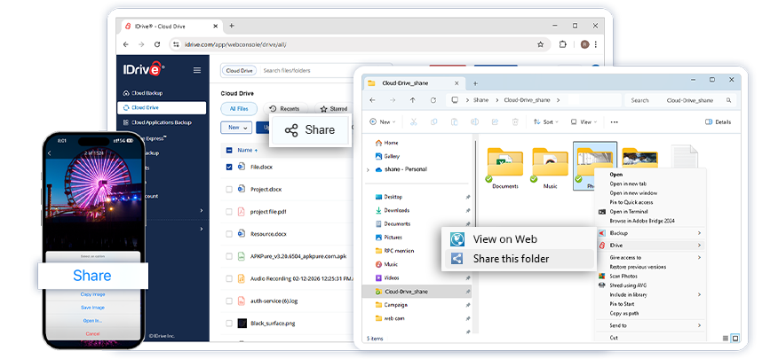Click the Black_surface.png thumbnail icon
Screen dimensions: 778x359
click(242, 323)
